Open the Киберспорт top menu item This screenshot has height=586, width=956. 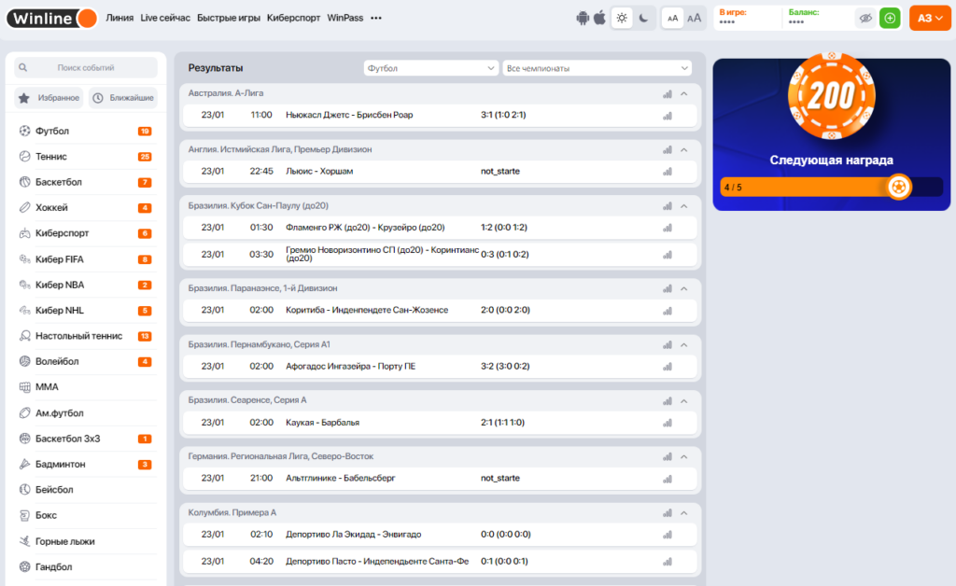(293, 18)
